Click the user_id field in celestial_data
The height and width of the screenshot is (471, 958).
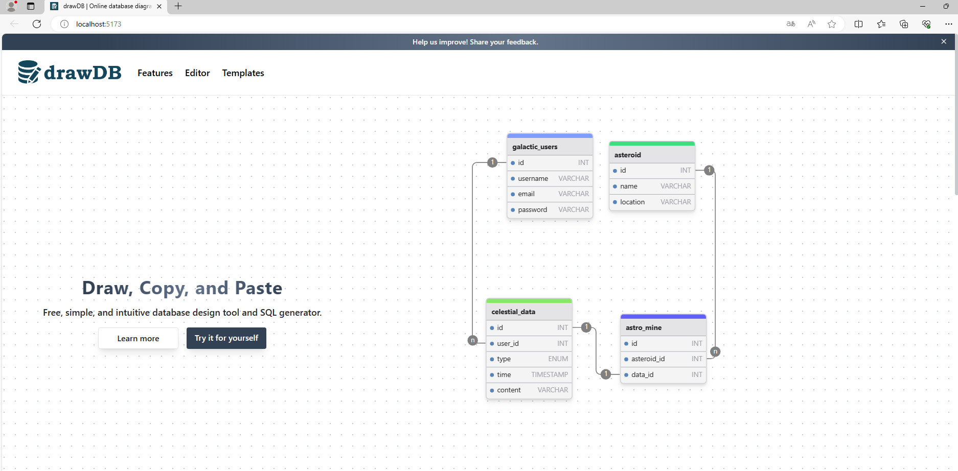pos(529,343)
